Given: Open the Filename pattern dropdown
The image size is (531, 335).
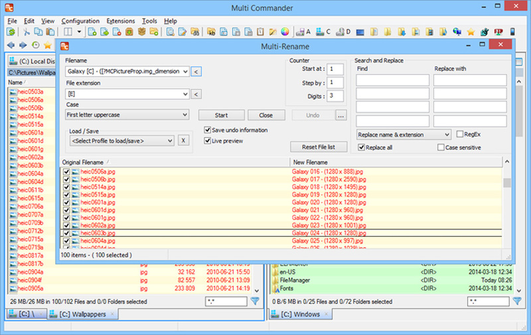Looking at the screenshot, I should click(x=185, y=72).
